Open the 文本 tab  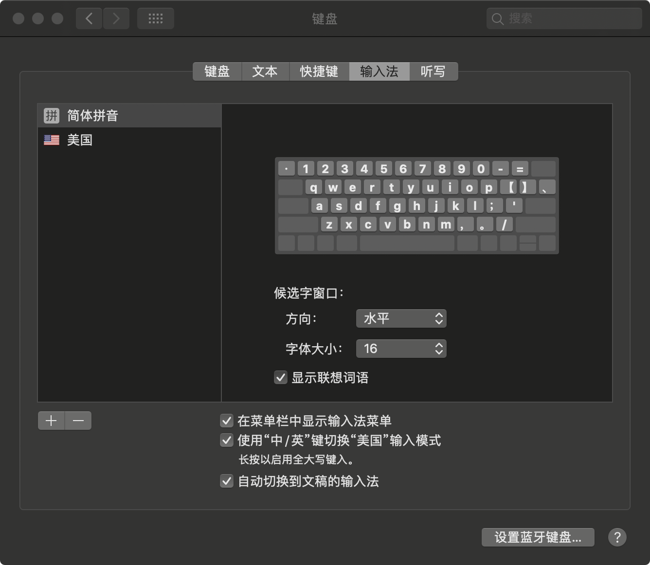[265, 71]
